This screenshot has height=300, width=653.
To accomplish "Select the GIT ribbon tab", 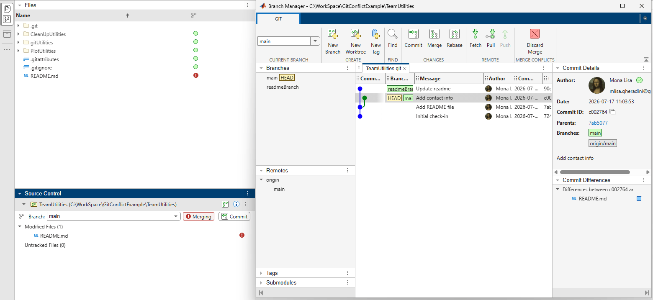I will click(278, 19).
